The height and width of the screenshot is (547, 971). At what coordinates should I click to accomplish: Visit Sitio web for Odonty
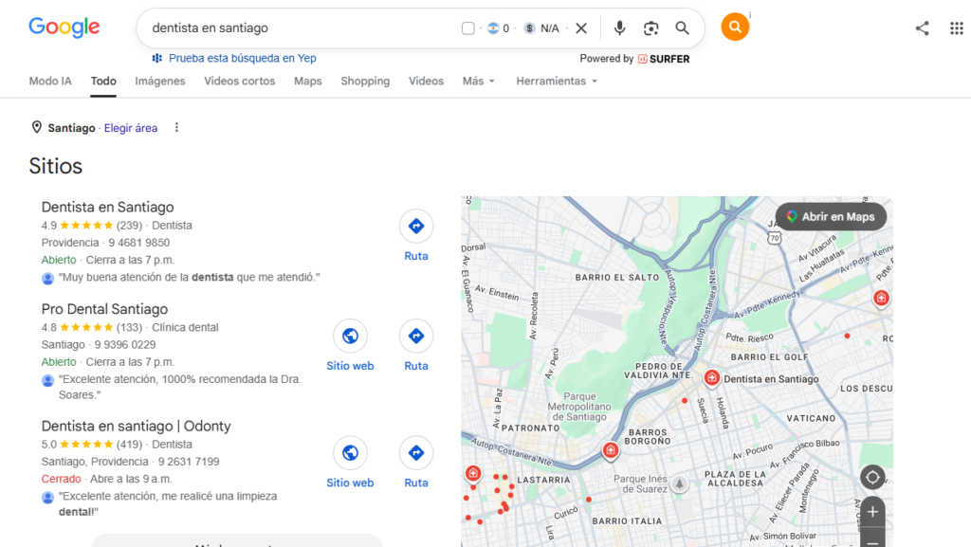[350, 463]
